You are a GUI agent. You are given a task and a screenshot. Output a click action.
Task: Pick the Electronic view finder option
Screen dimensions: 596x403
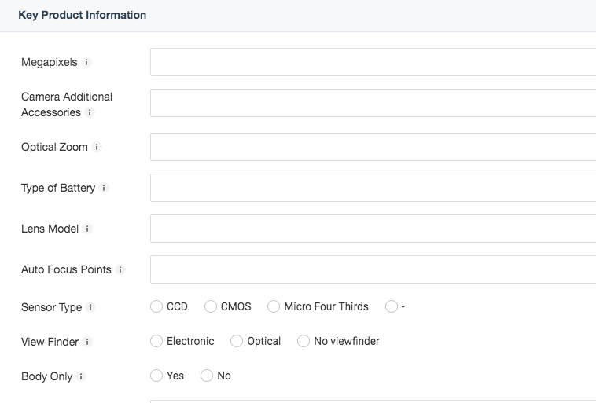point(156,342)
